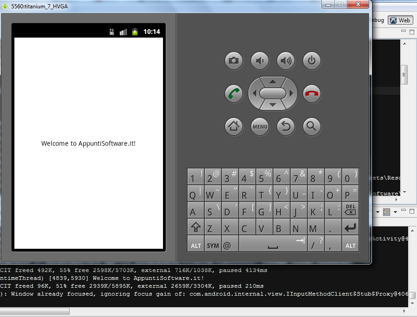This screenshot has width=417, height=317.
Task: Click the emulator search button
Action: (312, 127)
